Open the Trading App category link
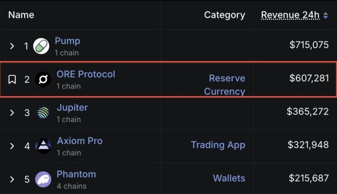The image size is (337, 194). click(218, 145)
